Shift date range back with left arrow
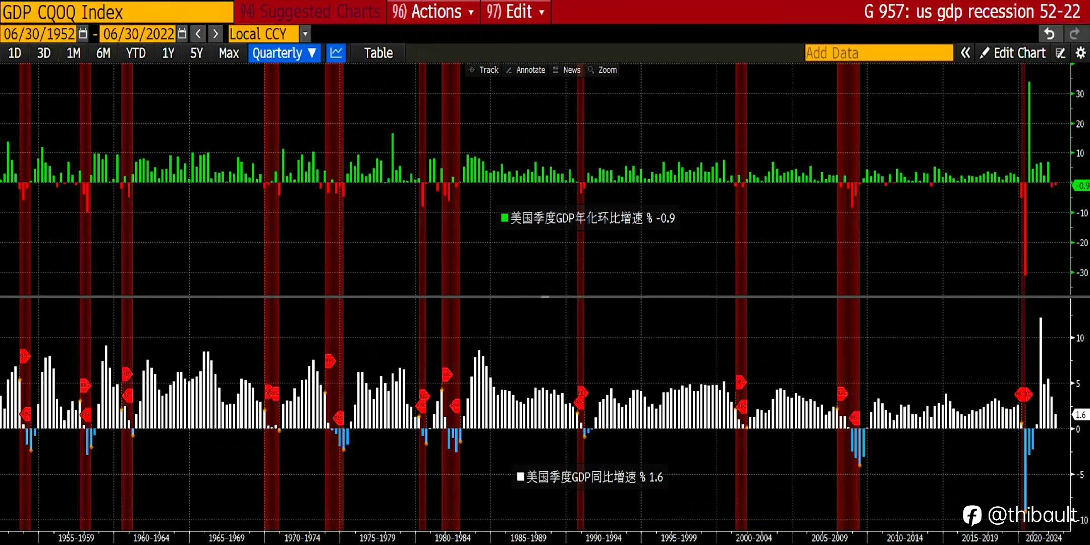This screenshot has height=545, width=1090. pyautogui.click(x=198, y=34)
